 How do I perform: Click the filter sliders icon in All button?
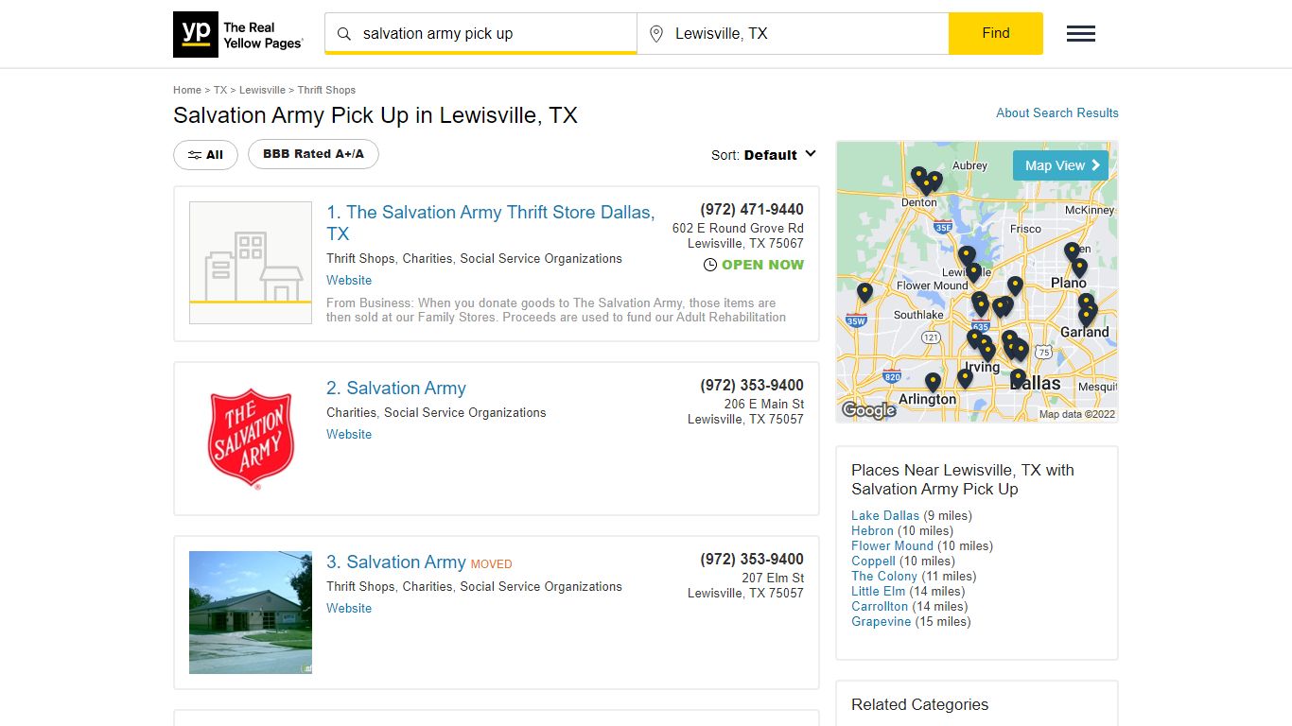(194, 155)
